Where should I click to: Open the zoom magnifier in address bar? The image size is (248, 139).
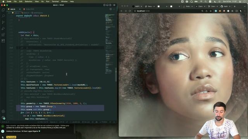point(202,11)
